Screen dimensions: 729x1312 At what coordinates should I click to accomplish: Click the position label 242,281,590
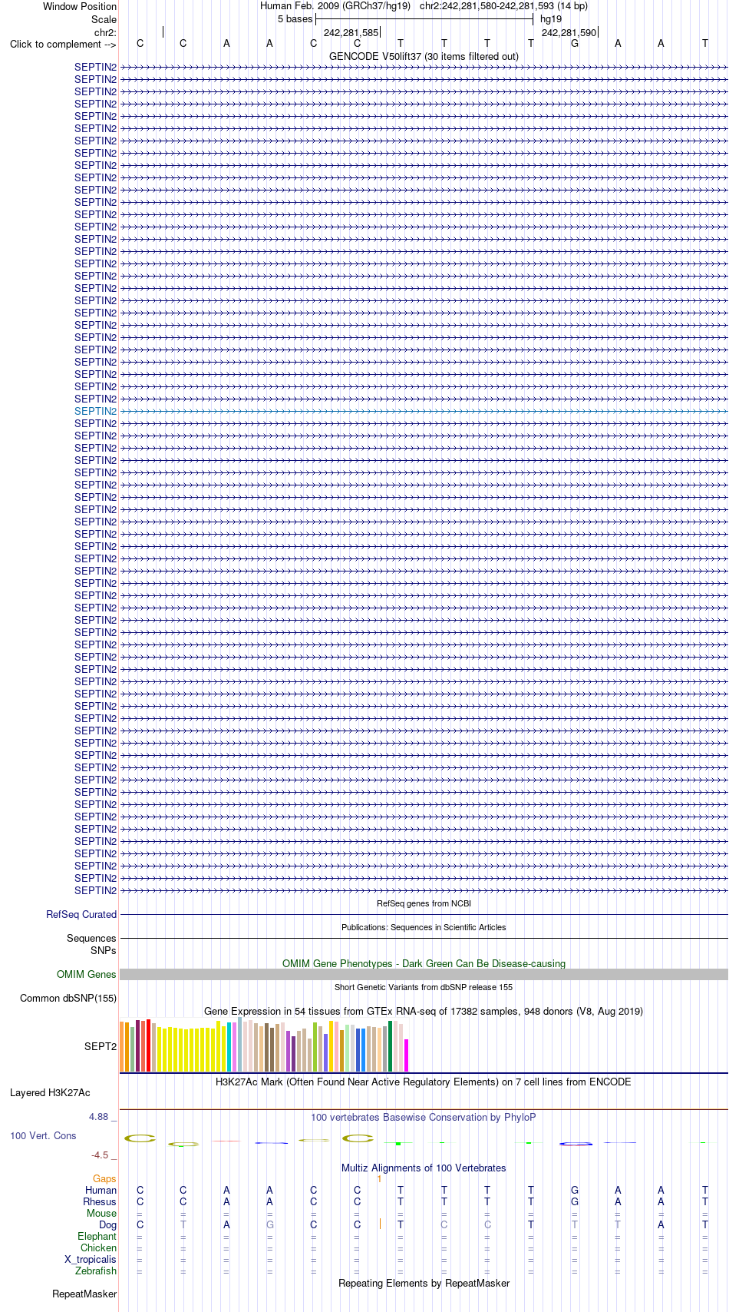coord(569,32)
